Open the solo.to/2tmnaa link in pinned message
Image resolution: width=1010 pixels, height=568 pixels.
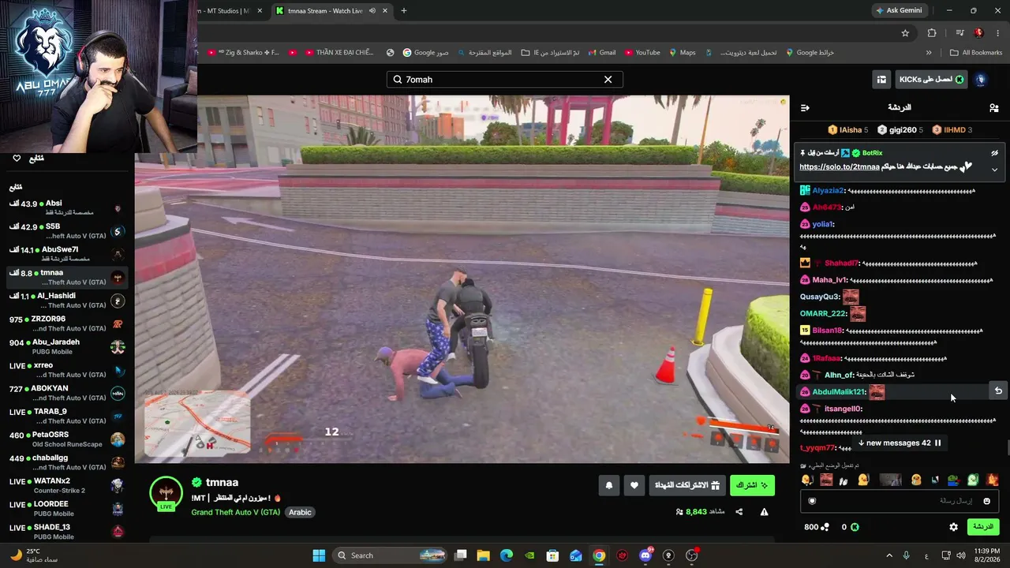(x=839, y=167)
